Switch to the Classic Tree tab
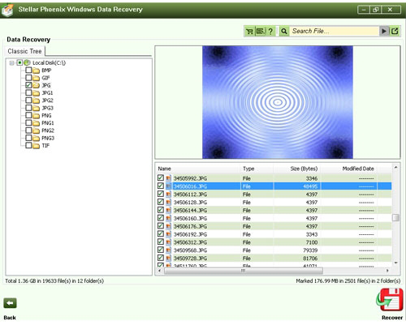The height and width of the screenshot is (325, 406). [24, 51]
